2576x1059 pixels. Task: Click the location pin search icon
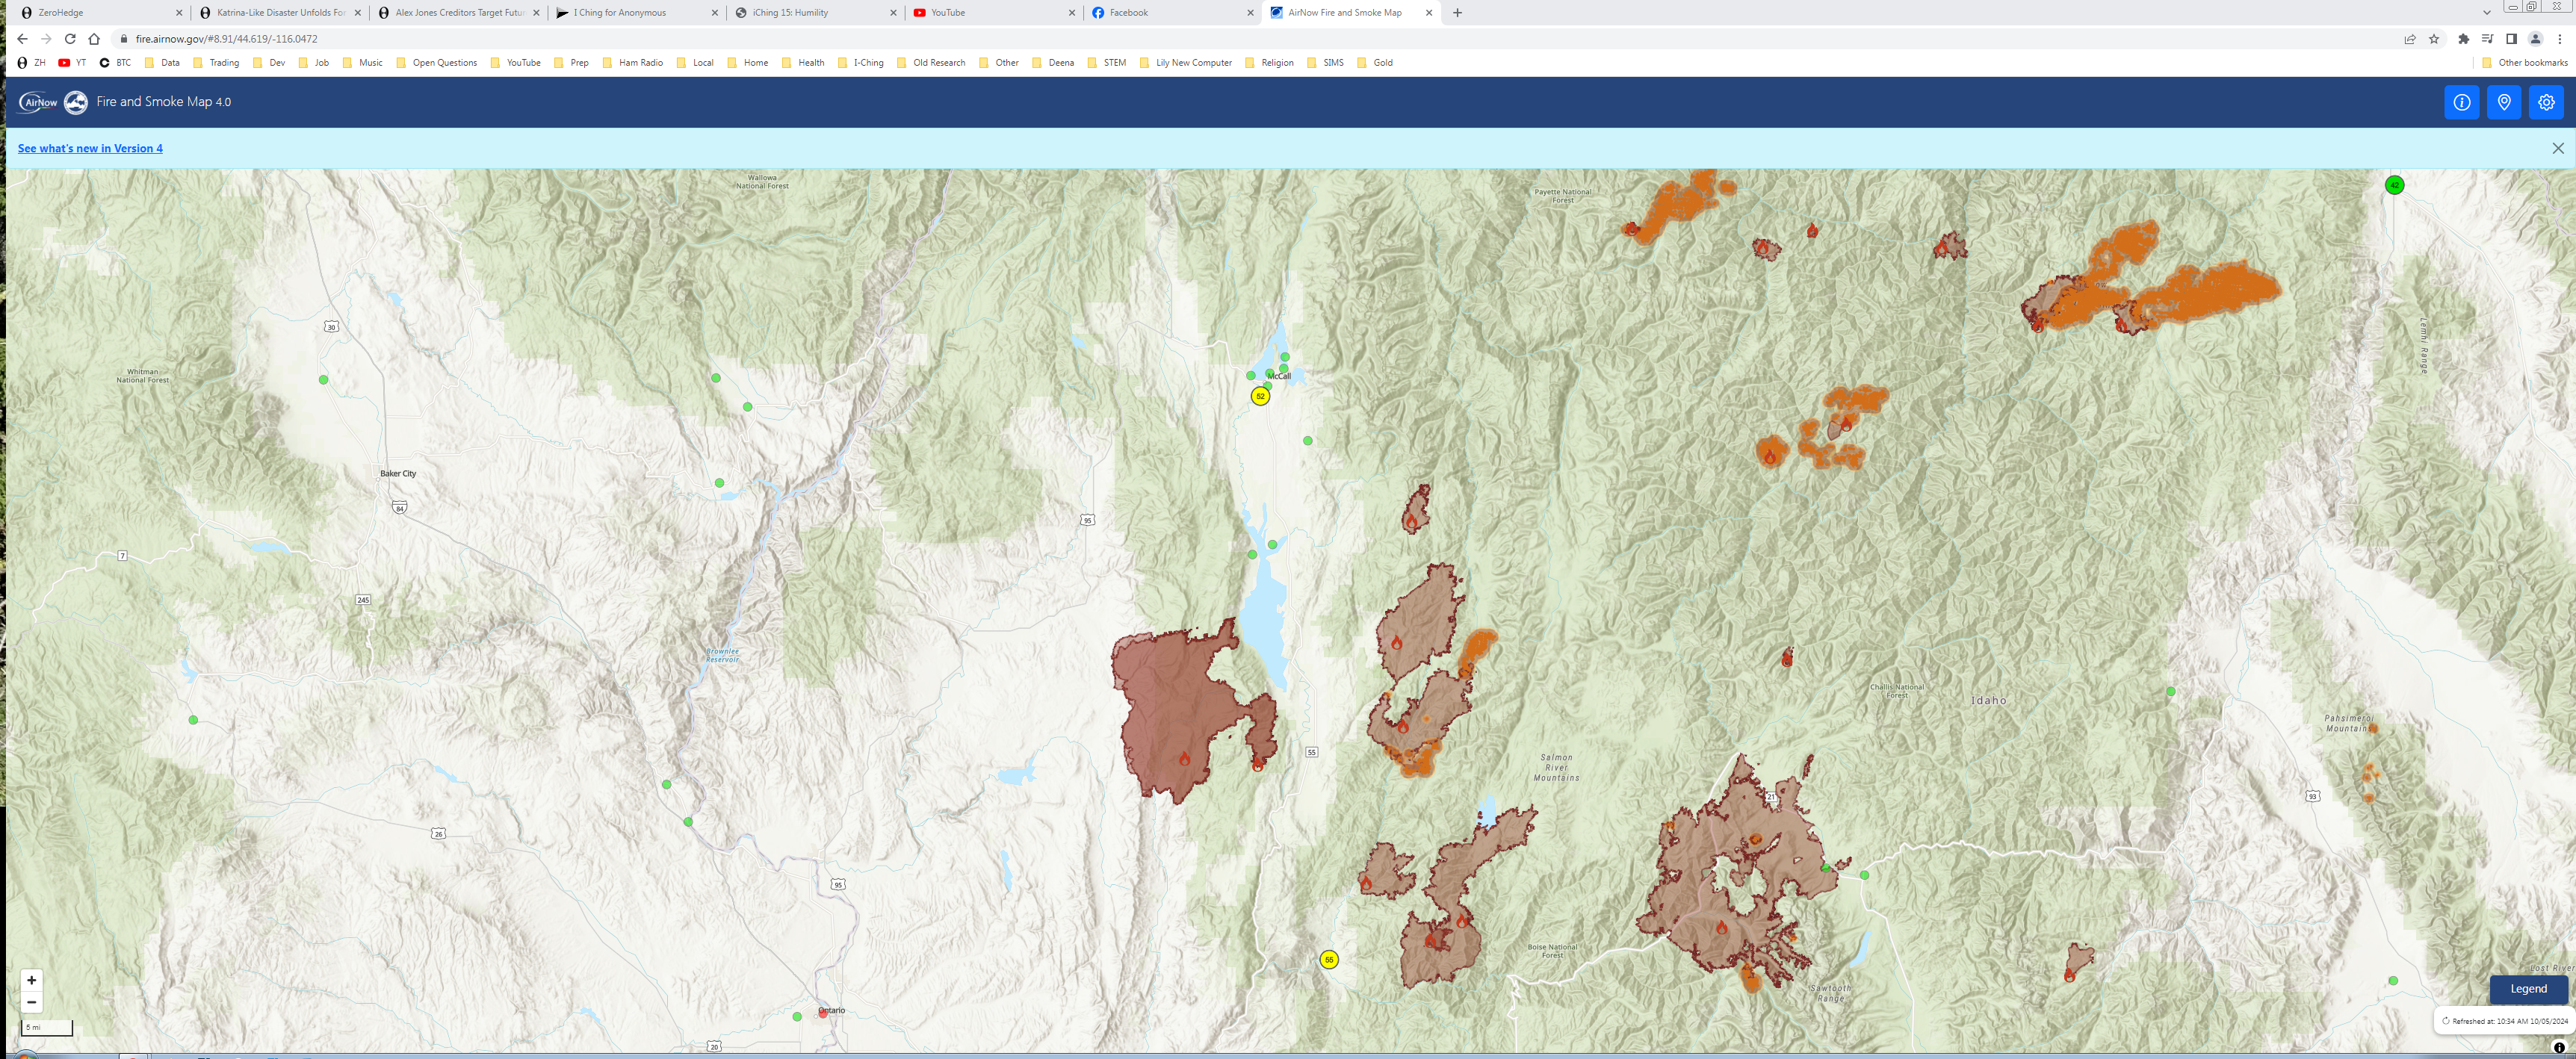2503,102
